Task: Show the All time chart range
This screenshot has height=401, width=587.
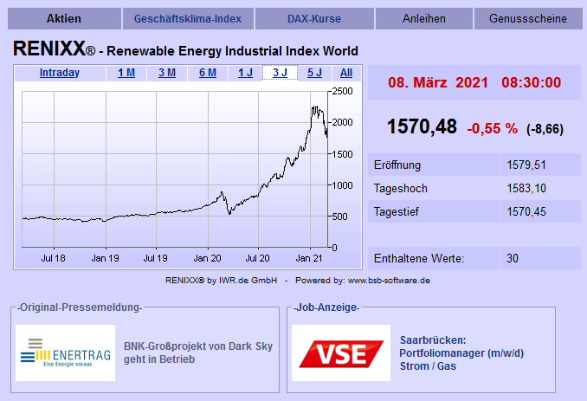Action: point(346,73)
